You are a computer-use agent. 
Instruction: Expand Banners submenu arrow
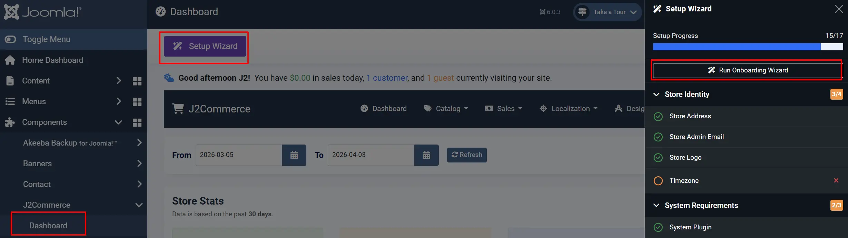[139, 163]
